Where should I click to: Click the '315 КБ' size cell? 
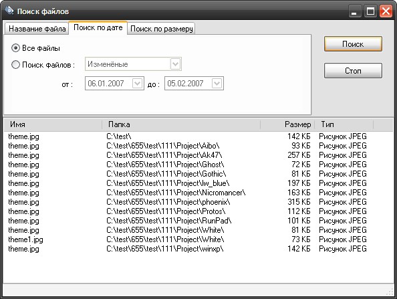299,202
